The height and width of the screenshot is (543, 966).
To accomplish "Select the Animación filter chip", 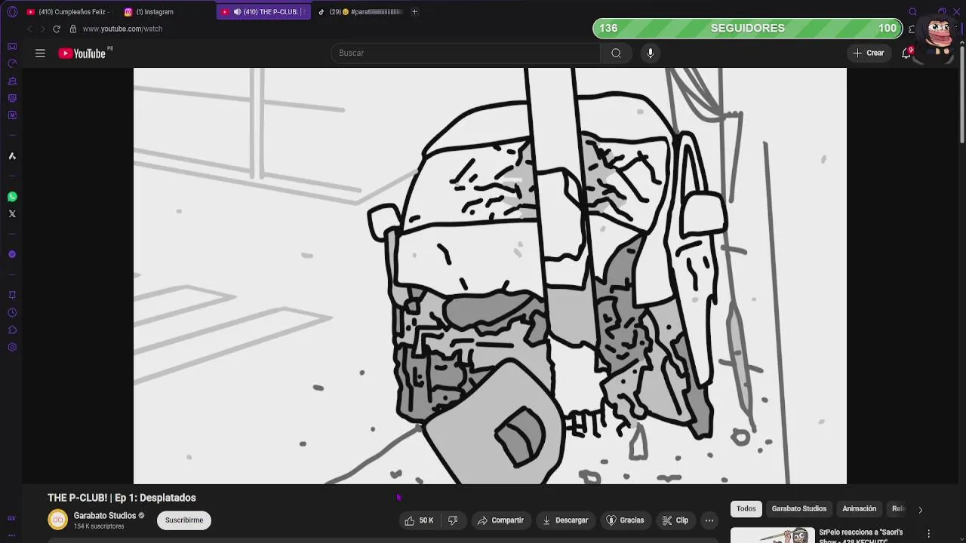I will pyautogui.click(x=859, y=509).
